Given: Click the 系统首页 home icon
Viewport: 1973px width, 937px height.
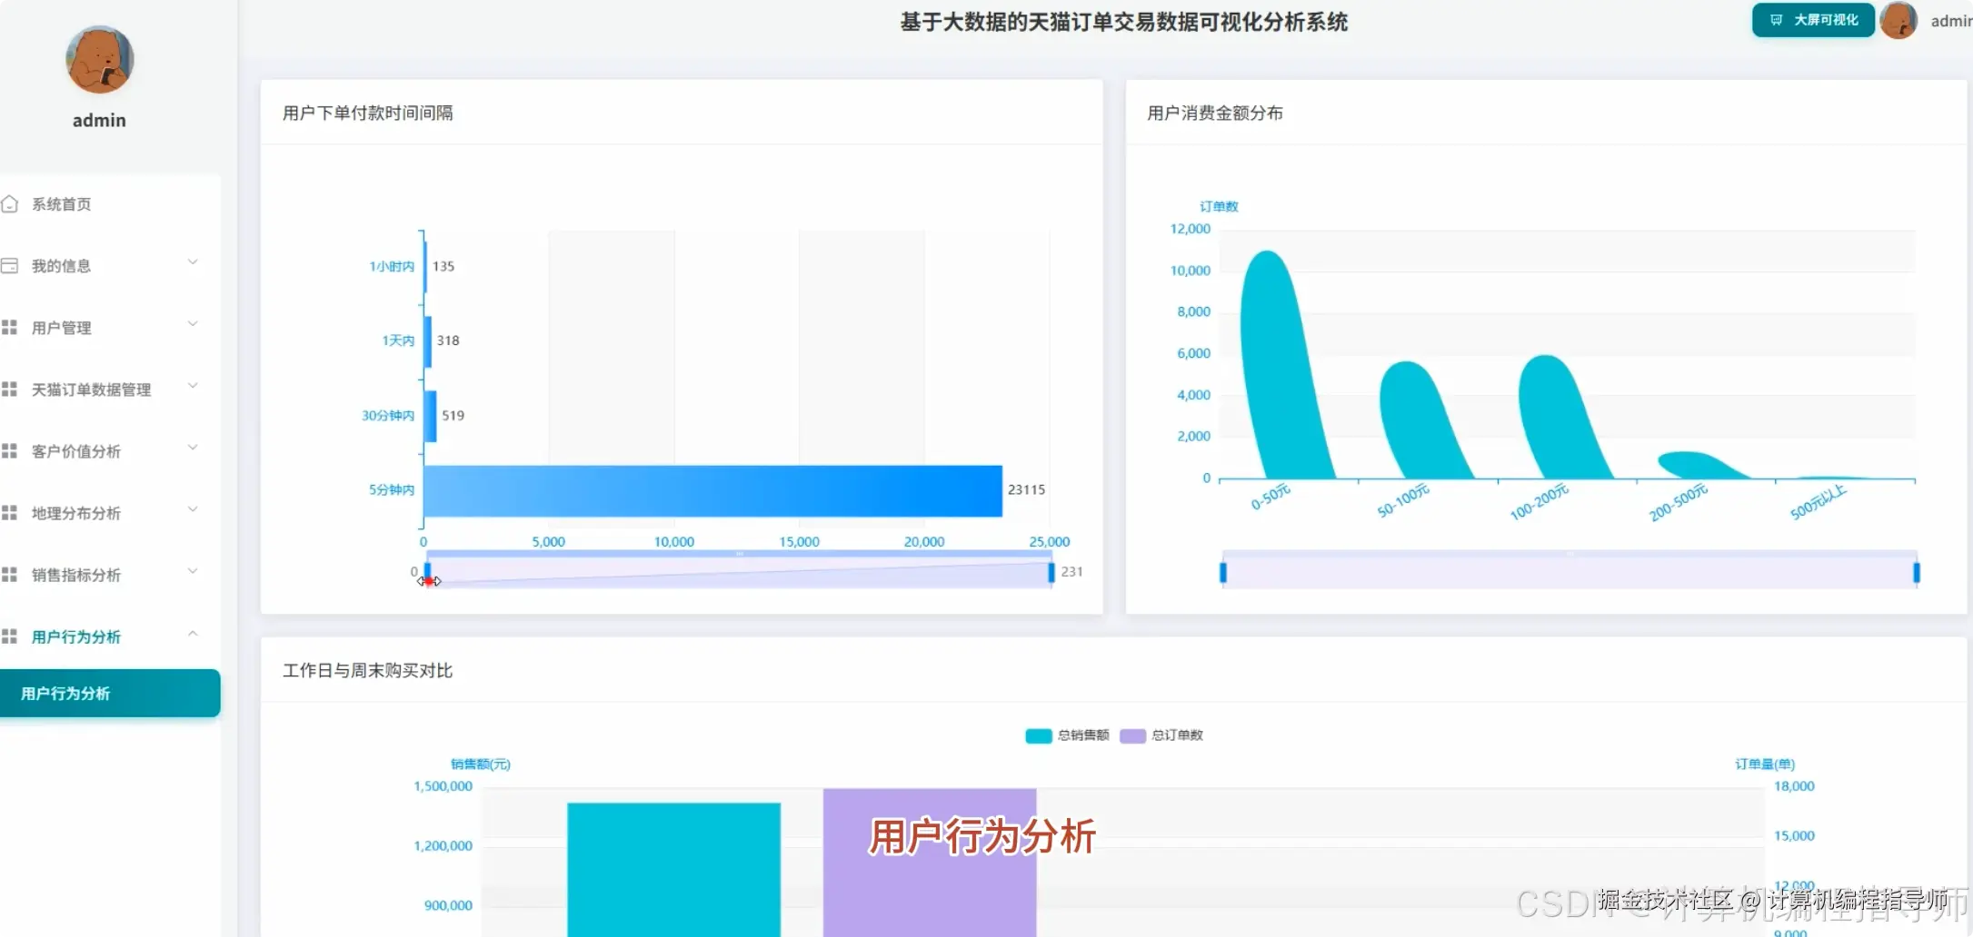Looking at the screenshot, I should 11,203.
